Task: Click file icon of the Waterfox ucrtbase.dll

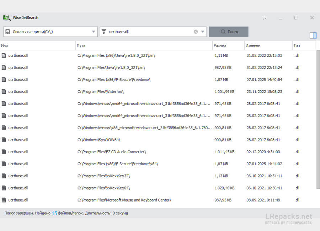Action: point(4,92)
